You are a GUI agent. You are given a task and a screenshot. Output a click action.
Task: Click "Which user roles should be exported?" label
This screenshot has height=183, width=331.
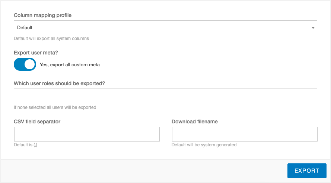[x=59, y=83]
